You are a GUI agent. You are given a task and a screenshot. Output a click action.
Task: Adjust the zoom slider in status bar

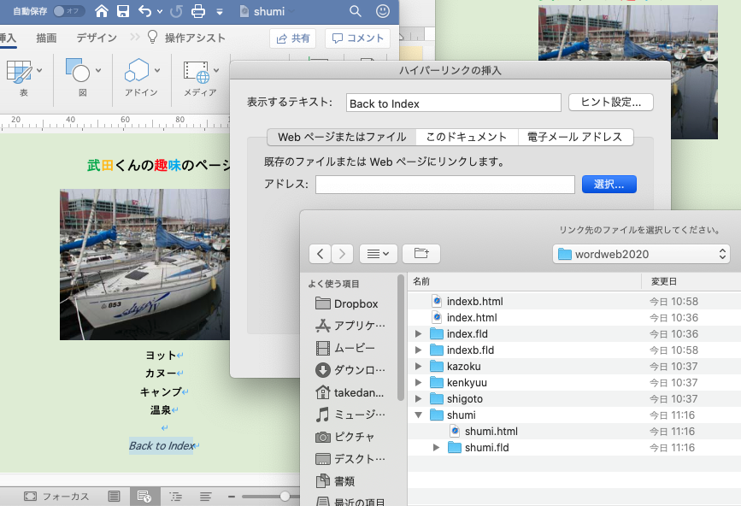(x=285, y=496)
